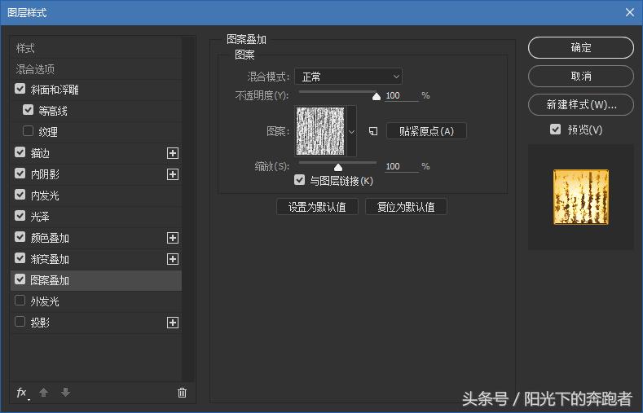
Task: Add another 颜色叠加 effect with its plus icon
Action: [x=173, y=238]
